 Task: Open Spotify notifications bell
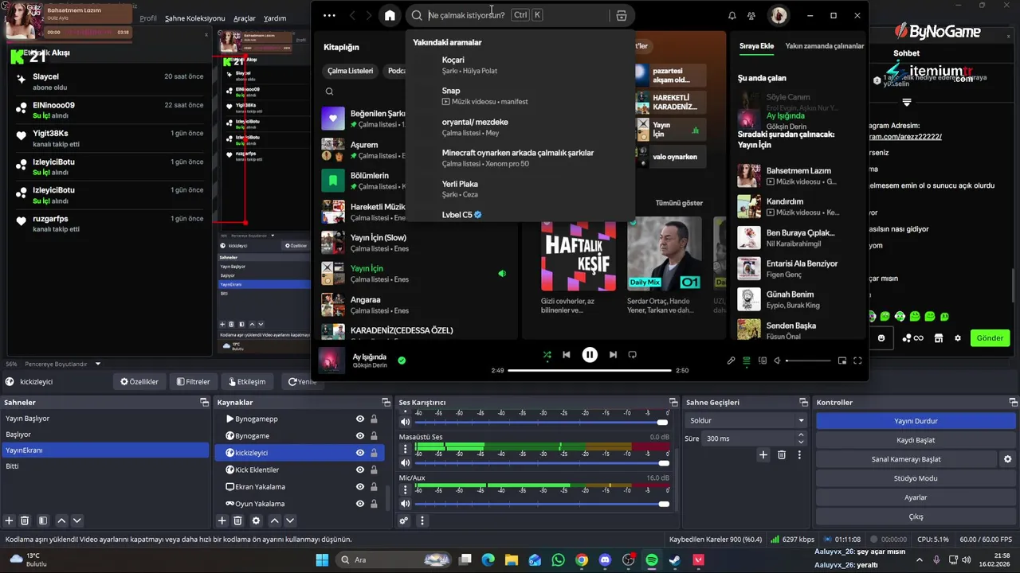732,15
